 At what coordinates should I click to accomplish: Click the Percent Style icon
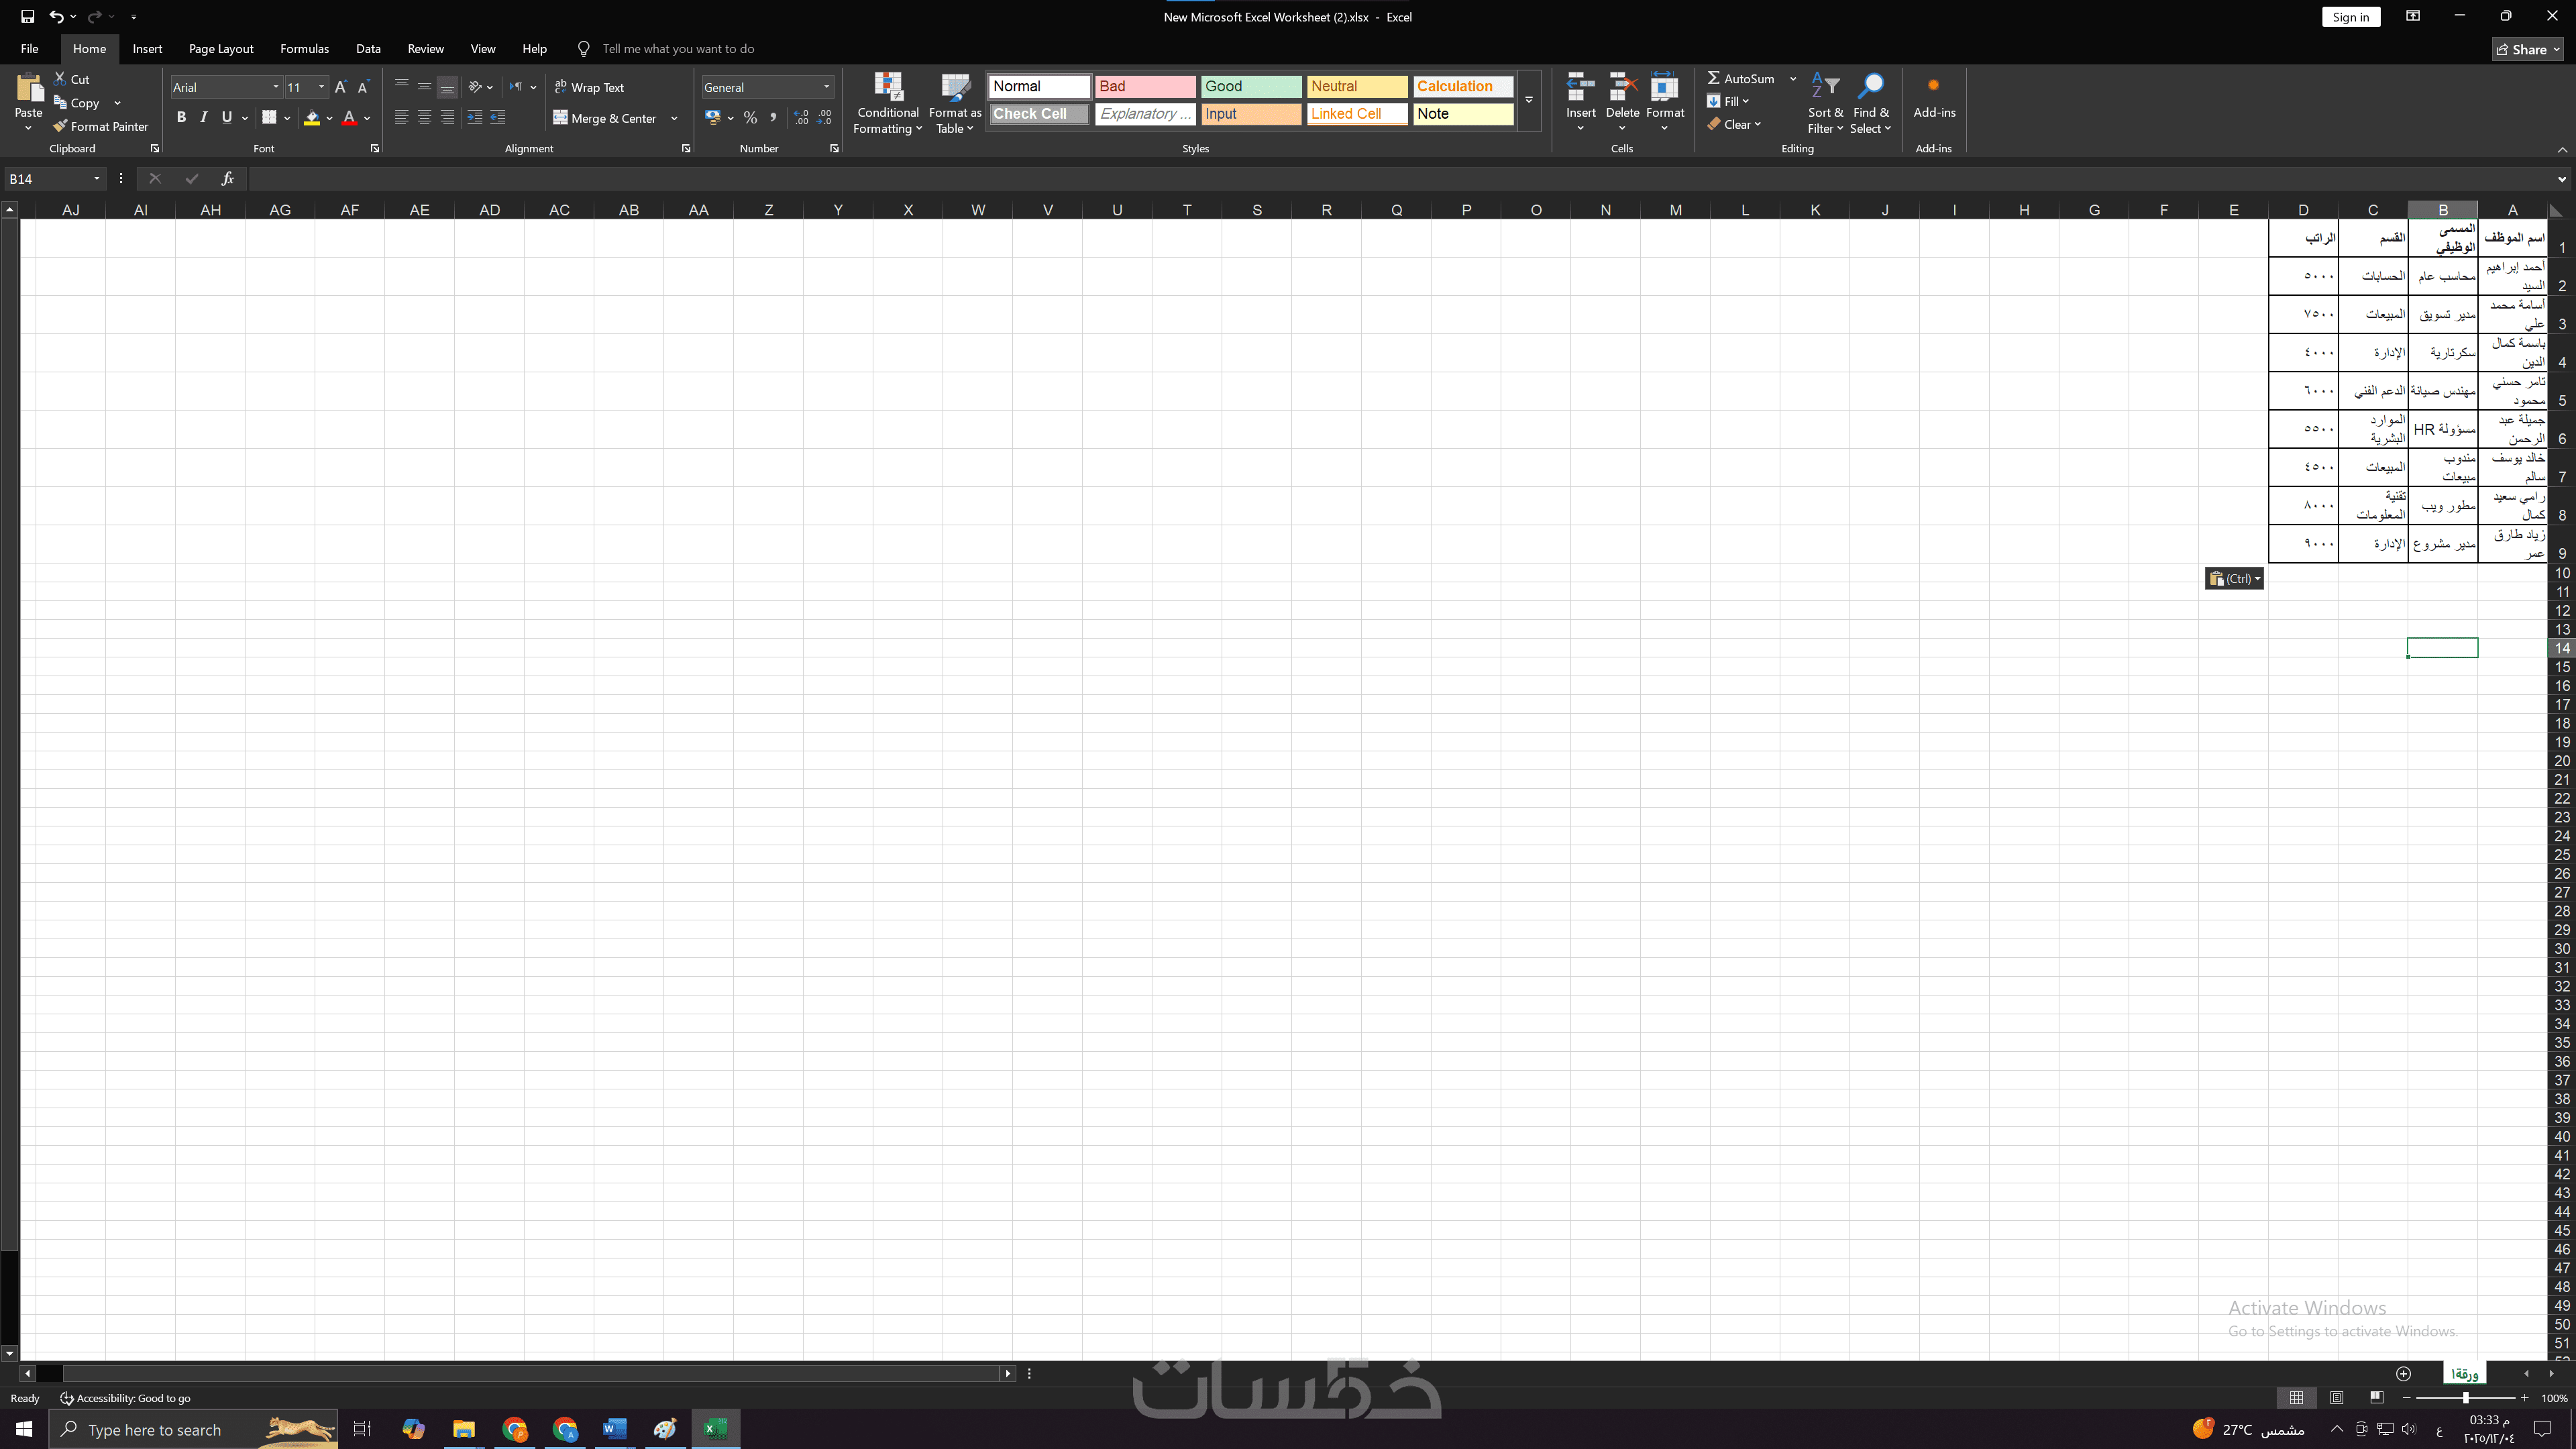750,118
